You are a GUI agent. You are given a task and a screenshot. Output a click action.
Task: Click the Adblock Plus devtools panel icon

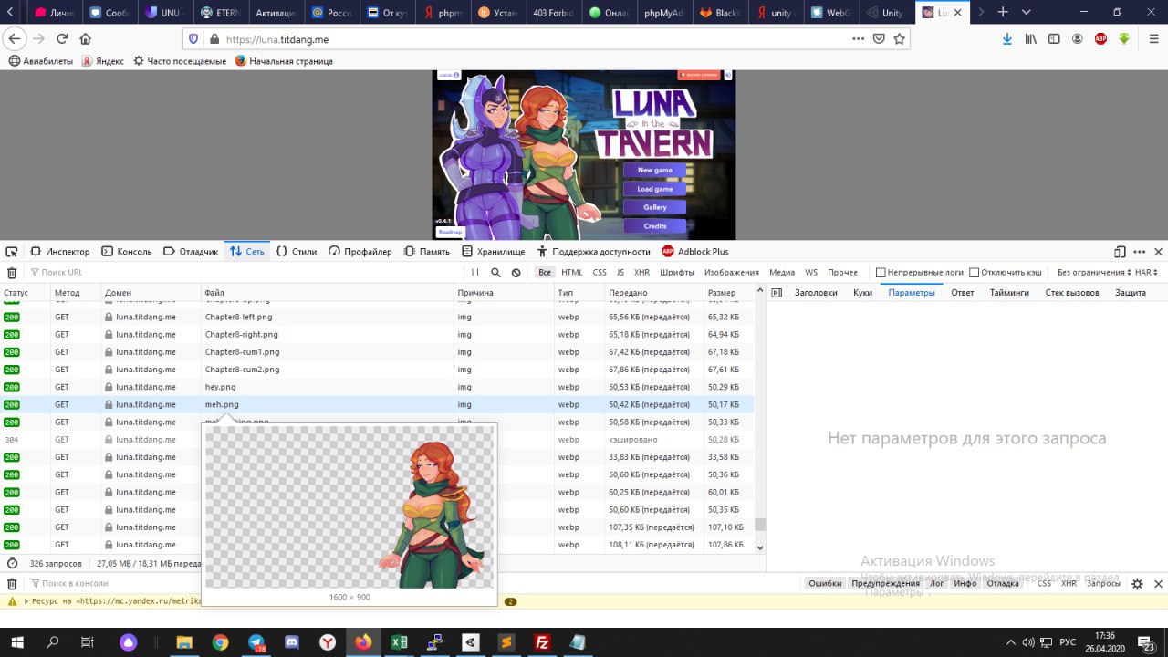[x=668, y=252]
